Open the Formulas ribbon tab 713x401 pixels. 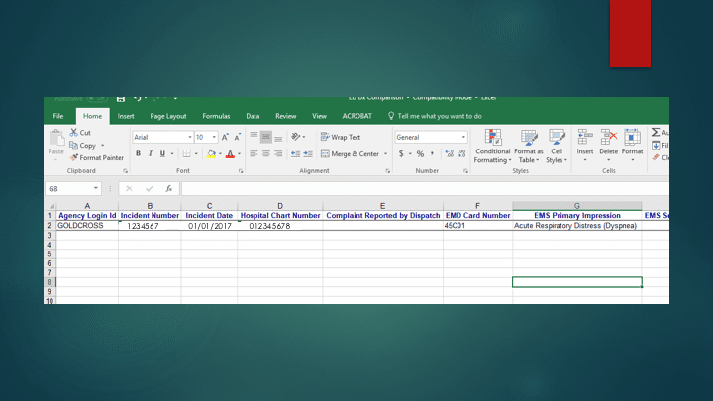tap(216, 116)
